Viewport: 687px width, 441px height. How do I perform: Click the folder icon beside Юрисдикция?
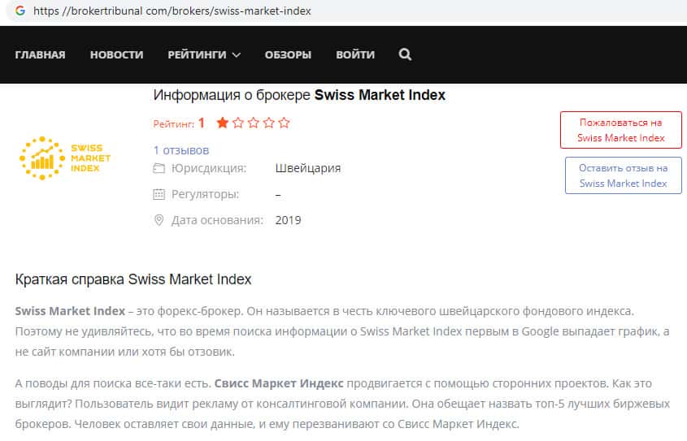pos(159,168)
